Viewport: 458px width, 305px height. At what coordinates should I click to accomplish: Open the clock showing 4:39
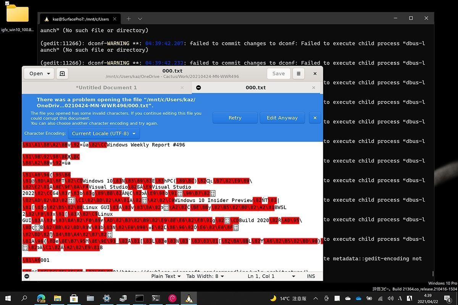click(x=427, y=299)
